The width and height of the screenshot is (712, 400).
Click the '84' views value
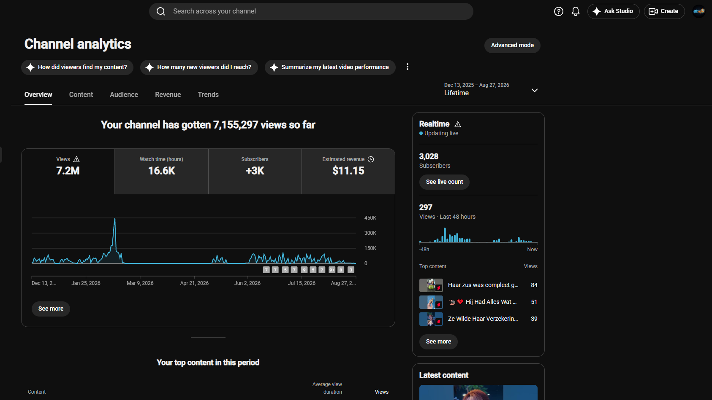pos(534,285)
